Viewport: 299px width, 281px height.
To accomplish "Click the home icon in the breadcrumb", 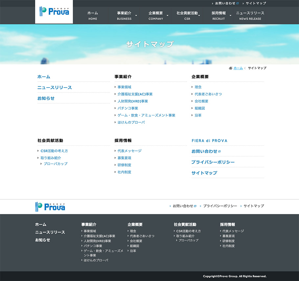I will [231, 68].
